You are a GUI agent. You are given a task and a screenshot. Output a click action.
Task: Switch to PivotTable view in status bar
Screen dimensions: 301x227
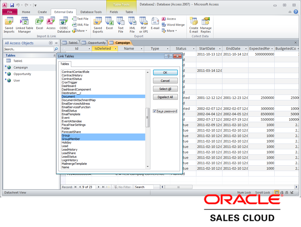(282, 192)
